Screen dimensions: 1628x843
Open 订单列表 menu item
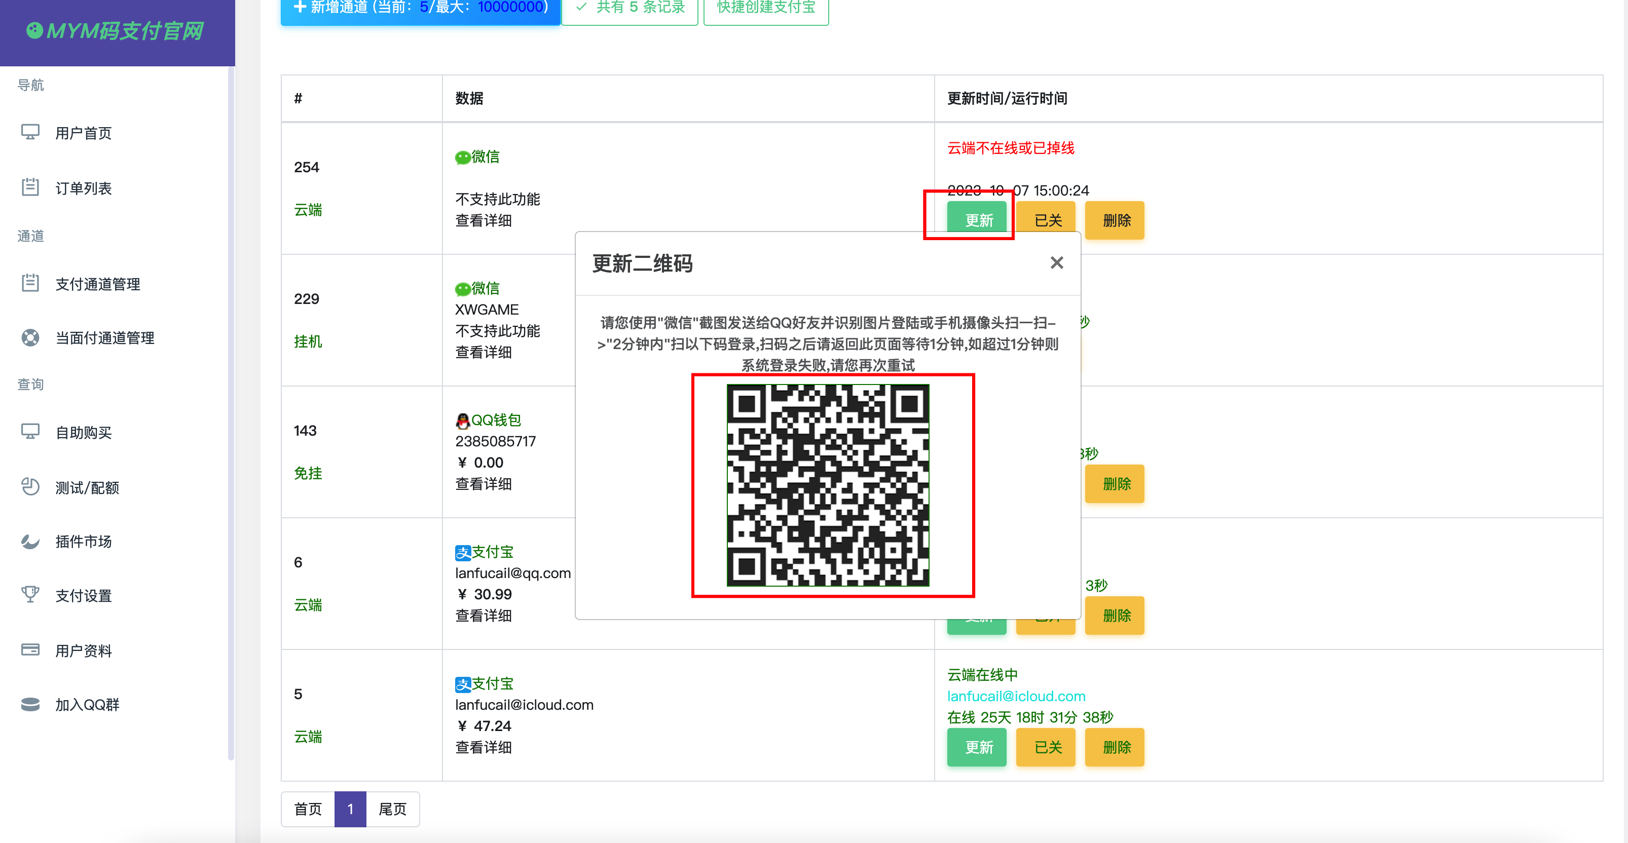84,188
